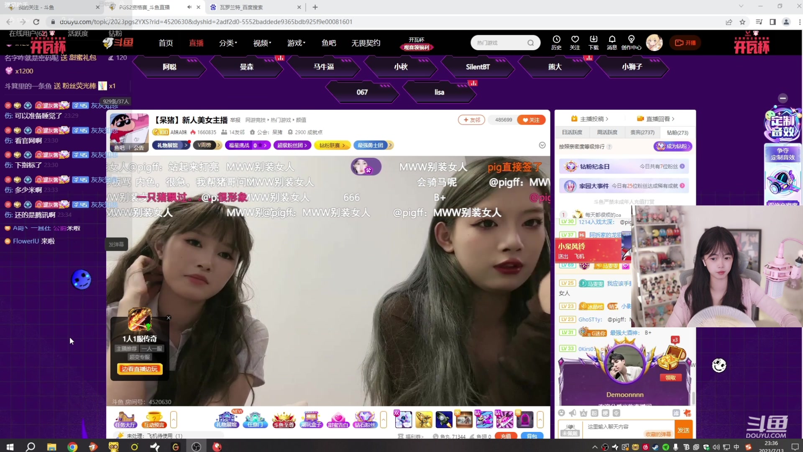Image resolution: width=803 pixels, height=452 pixels.
Task: Open the 直播回看 replay link
Action: (x=656, y=119)
